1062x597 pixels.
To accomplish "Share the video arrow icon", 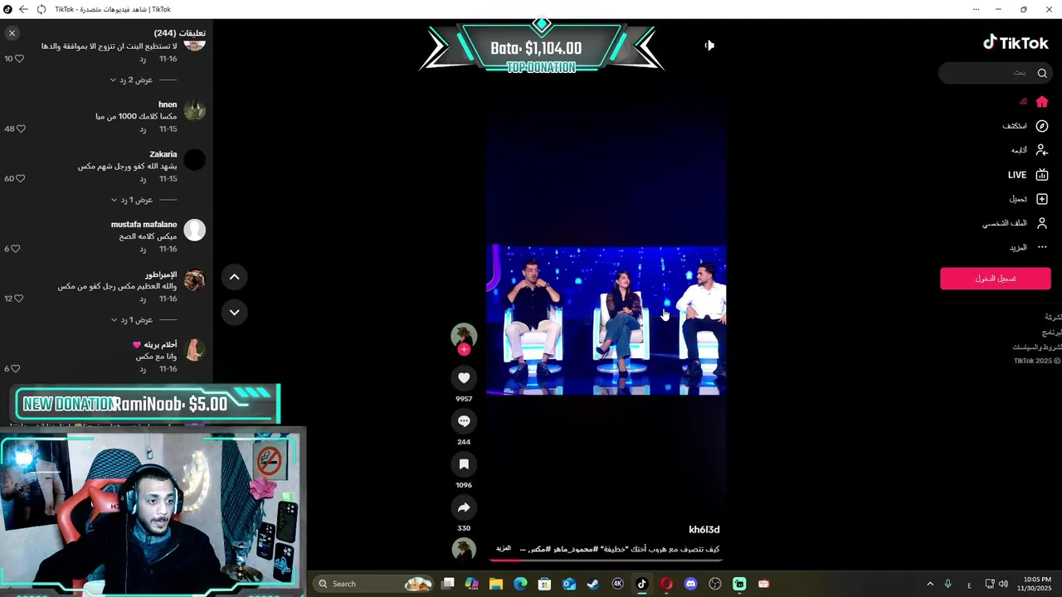I will coord(464,507).
